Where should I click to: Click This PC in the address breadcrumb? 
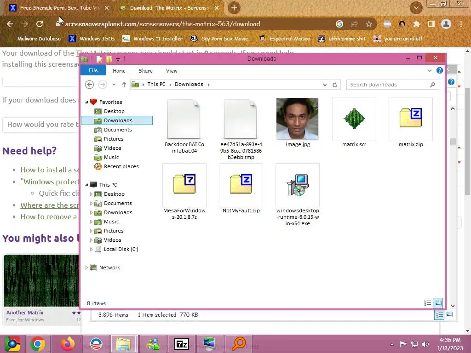(156, 85)
